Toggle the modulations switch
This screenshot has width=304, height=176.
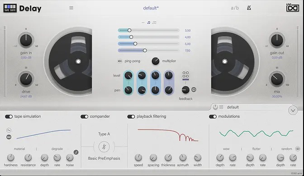(213, 116)
